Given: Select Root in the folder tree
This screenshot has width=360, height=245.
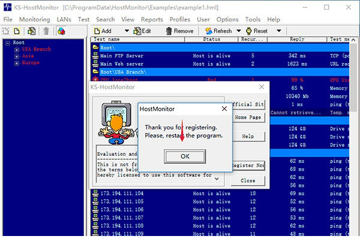Looking at the screenshot, I should click(19, 43).
